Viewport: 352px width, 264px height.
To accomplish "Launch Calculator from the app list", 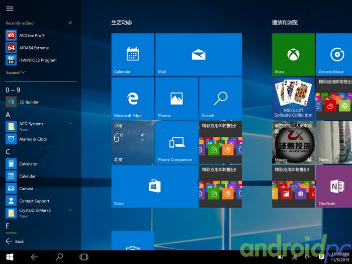I will (x=40, y=163).
